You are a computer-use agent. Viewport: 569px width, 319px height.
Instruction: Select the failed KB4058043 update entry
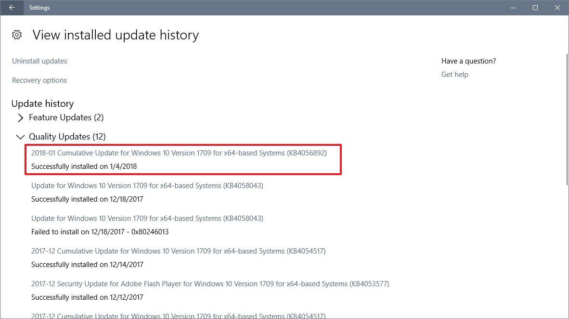(x=147, y=218)
